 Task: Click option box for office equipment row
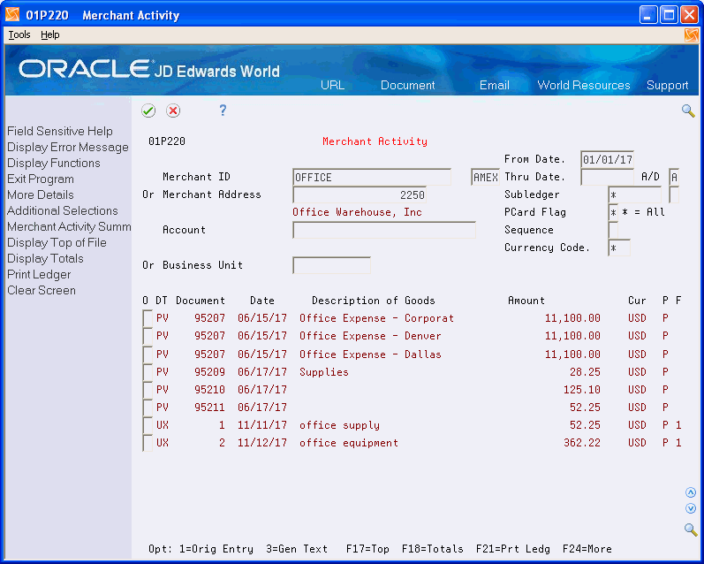pos(148,443)
